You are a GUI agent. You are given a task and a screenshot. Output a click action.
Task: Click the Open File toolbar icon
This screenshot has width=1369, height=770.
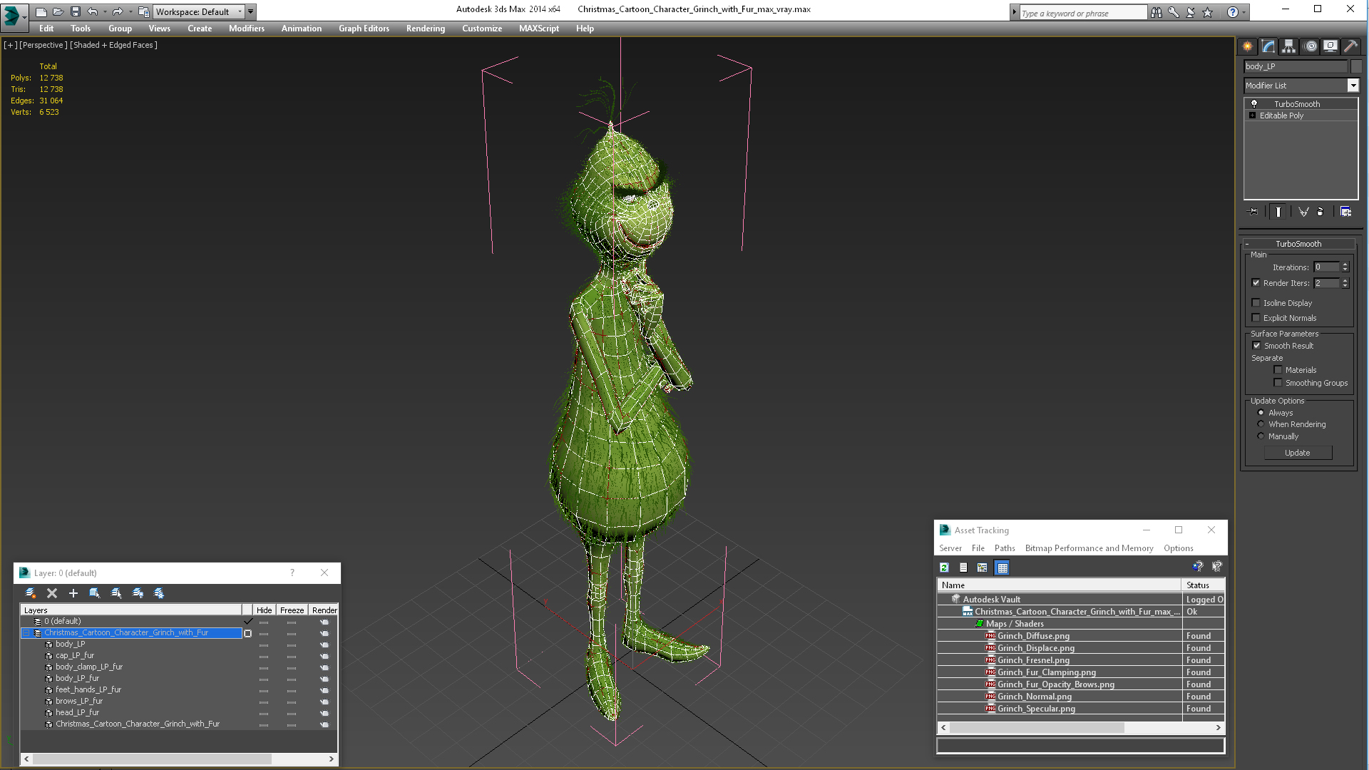coord(58,11)
